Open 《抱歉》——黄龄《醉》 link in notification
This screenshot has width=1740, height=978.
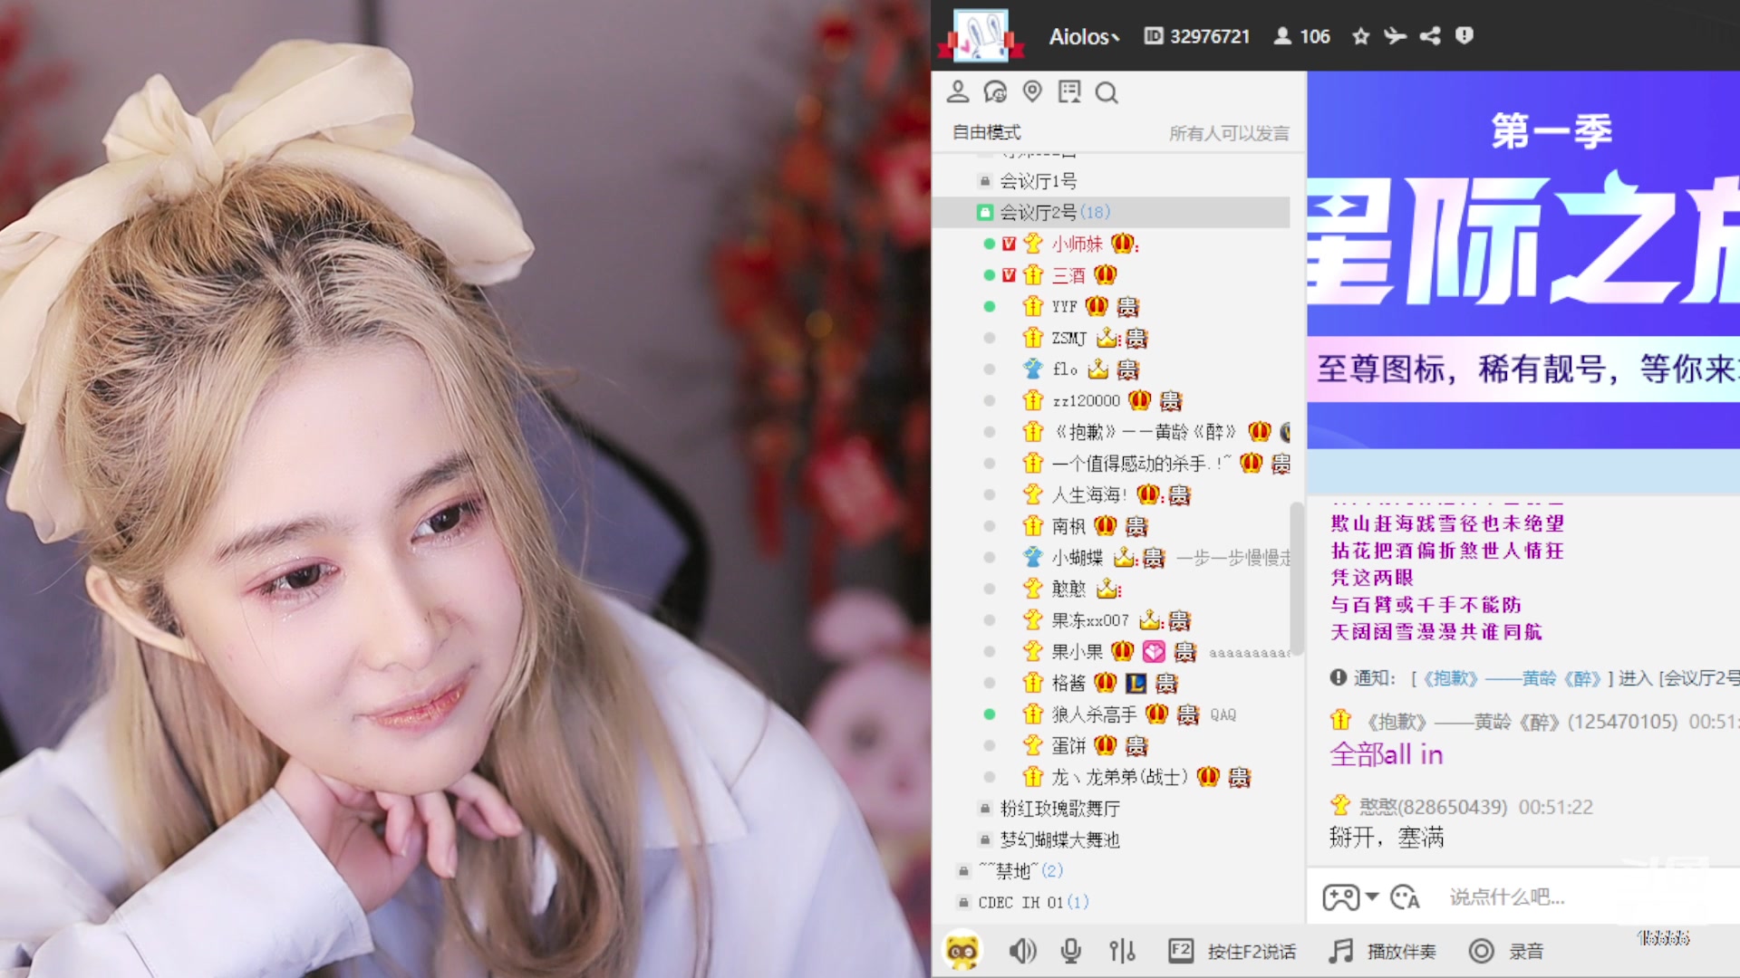1512,678
